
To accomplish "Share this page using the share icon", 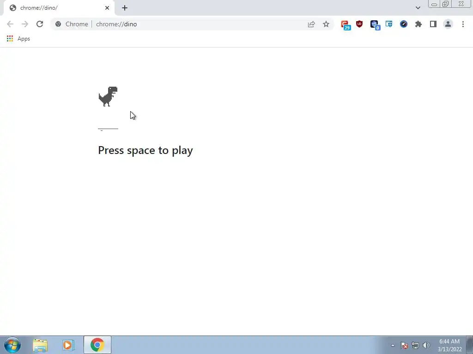I will click(x=311, y=24).
